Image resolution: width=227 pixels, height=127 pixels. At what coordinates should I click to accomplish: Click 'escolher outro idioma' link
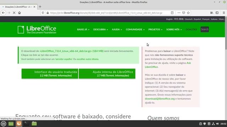88,59
